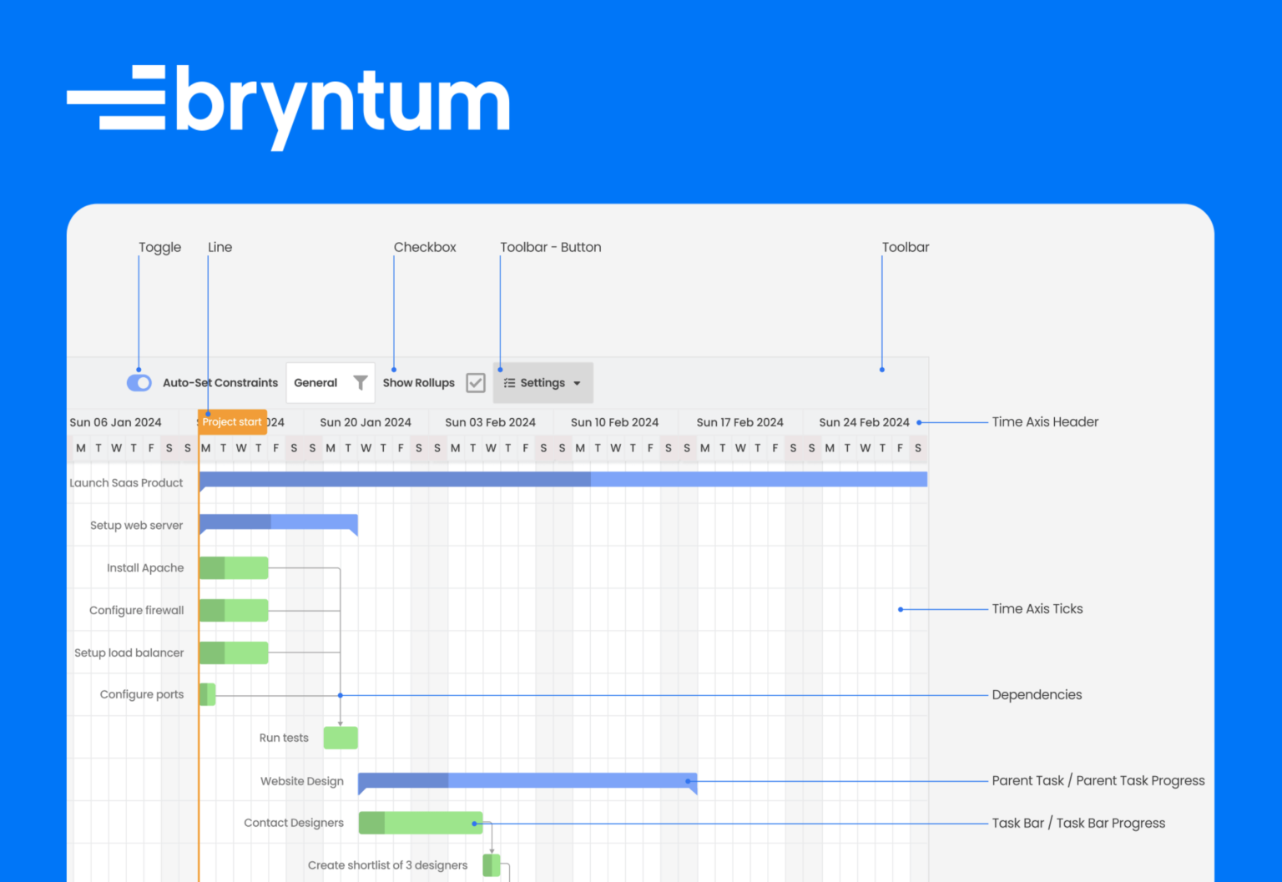Select the Project start marker on the timeline
The image size is (1282, 882).
tap(231, 421)
